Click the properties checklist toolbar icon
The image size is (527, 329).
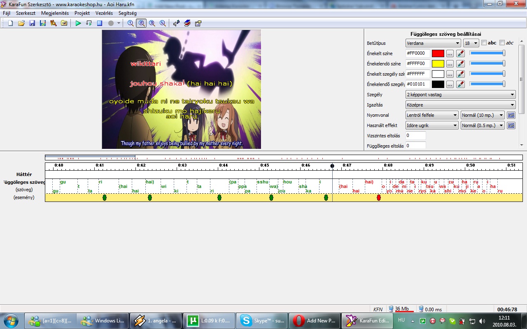tap(198, 23)
